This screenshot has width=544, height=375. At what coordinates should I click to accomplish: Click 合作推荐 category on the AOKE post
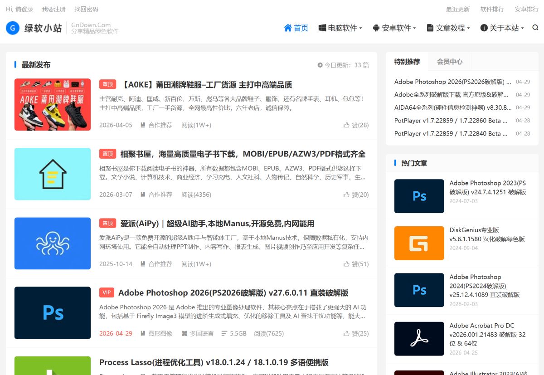(x=156, y=125)
